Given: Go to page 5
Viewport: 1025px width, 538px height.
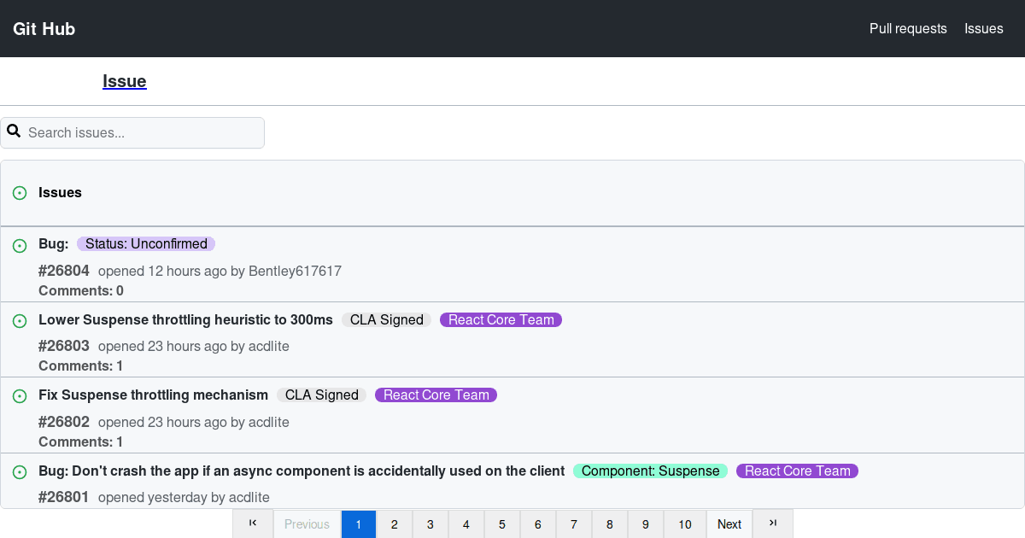Looking at the screenshot, I should [x=502, y=523].
